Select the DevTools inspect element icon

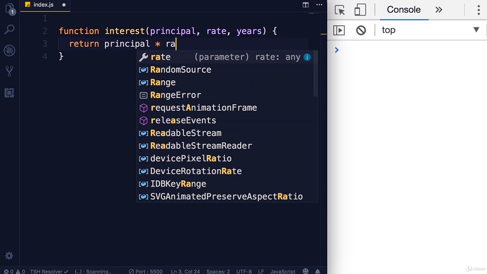[x=339, y=10]
